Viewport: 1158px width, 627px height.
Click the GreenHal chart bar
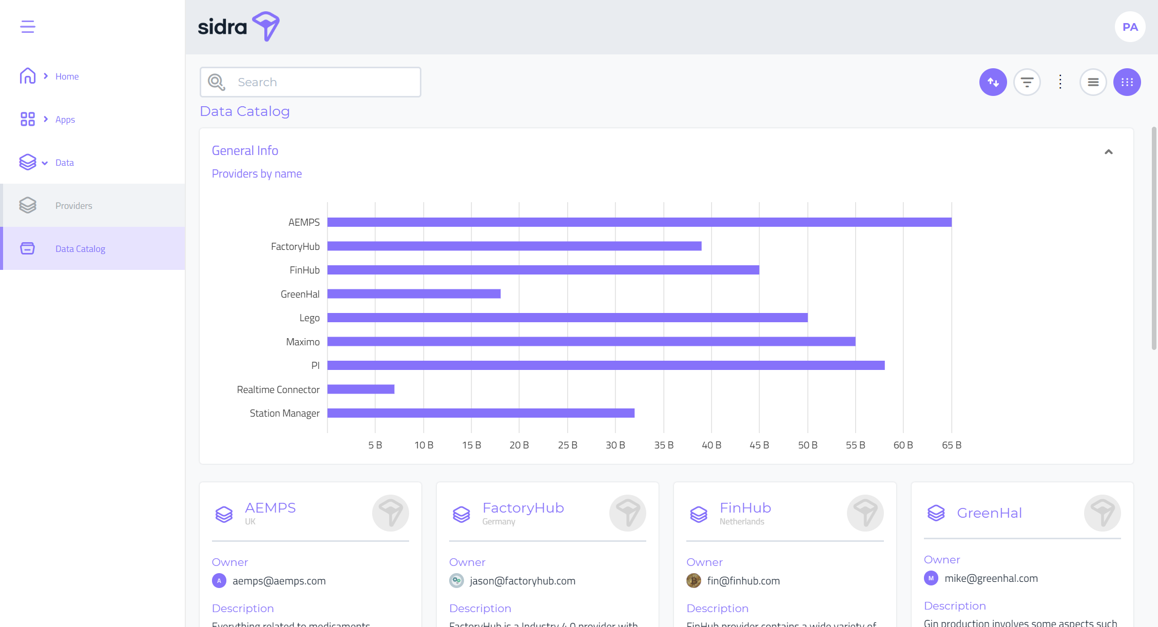point(414,294)
